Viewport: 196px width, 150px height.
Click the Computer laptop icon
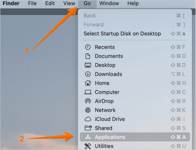(x=88, y=92)
